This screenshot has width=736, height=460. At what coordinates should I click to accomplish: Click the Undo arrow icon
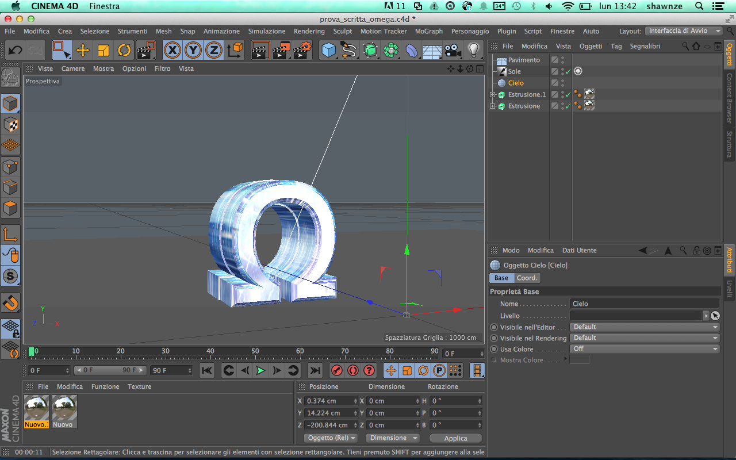16,51
